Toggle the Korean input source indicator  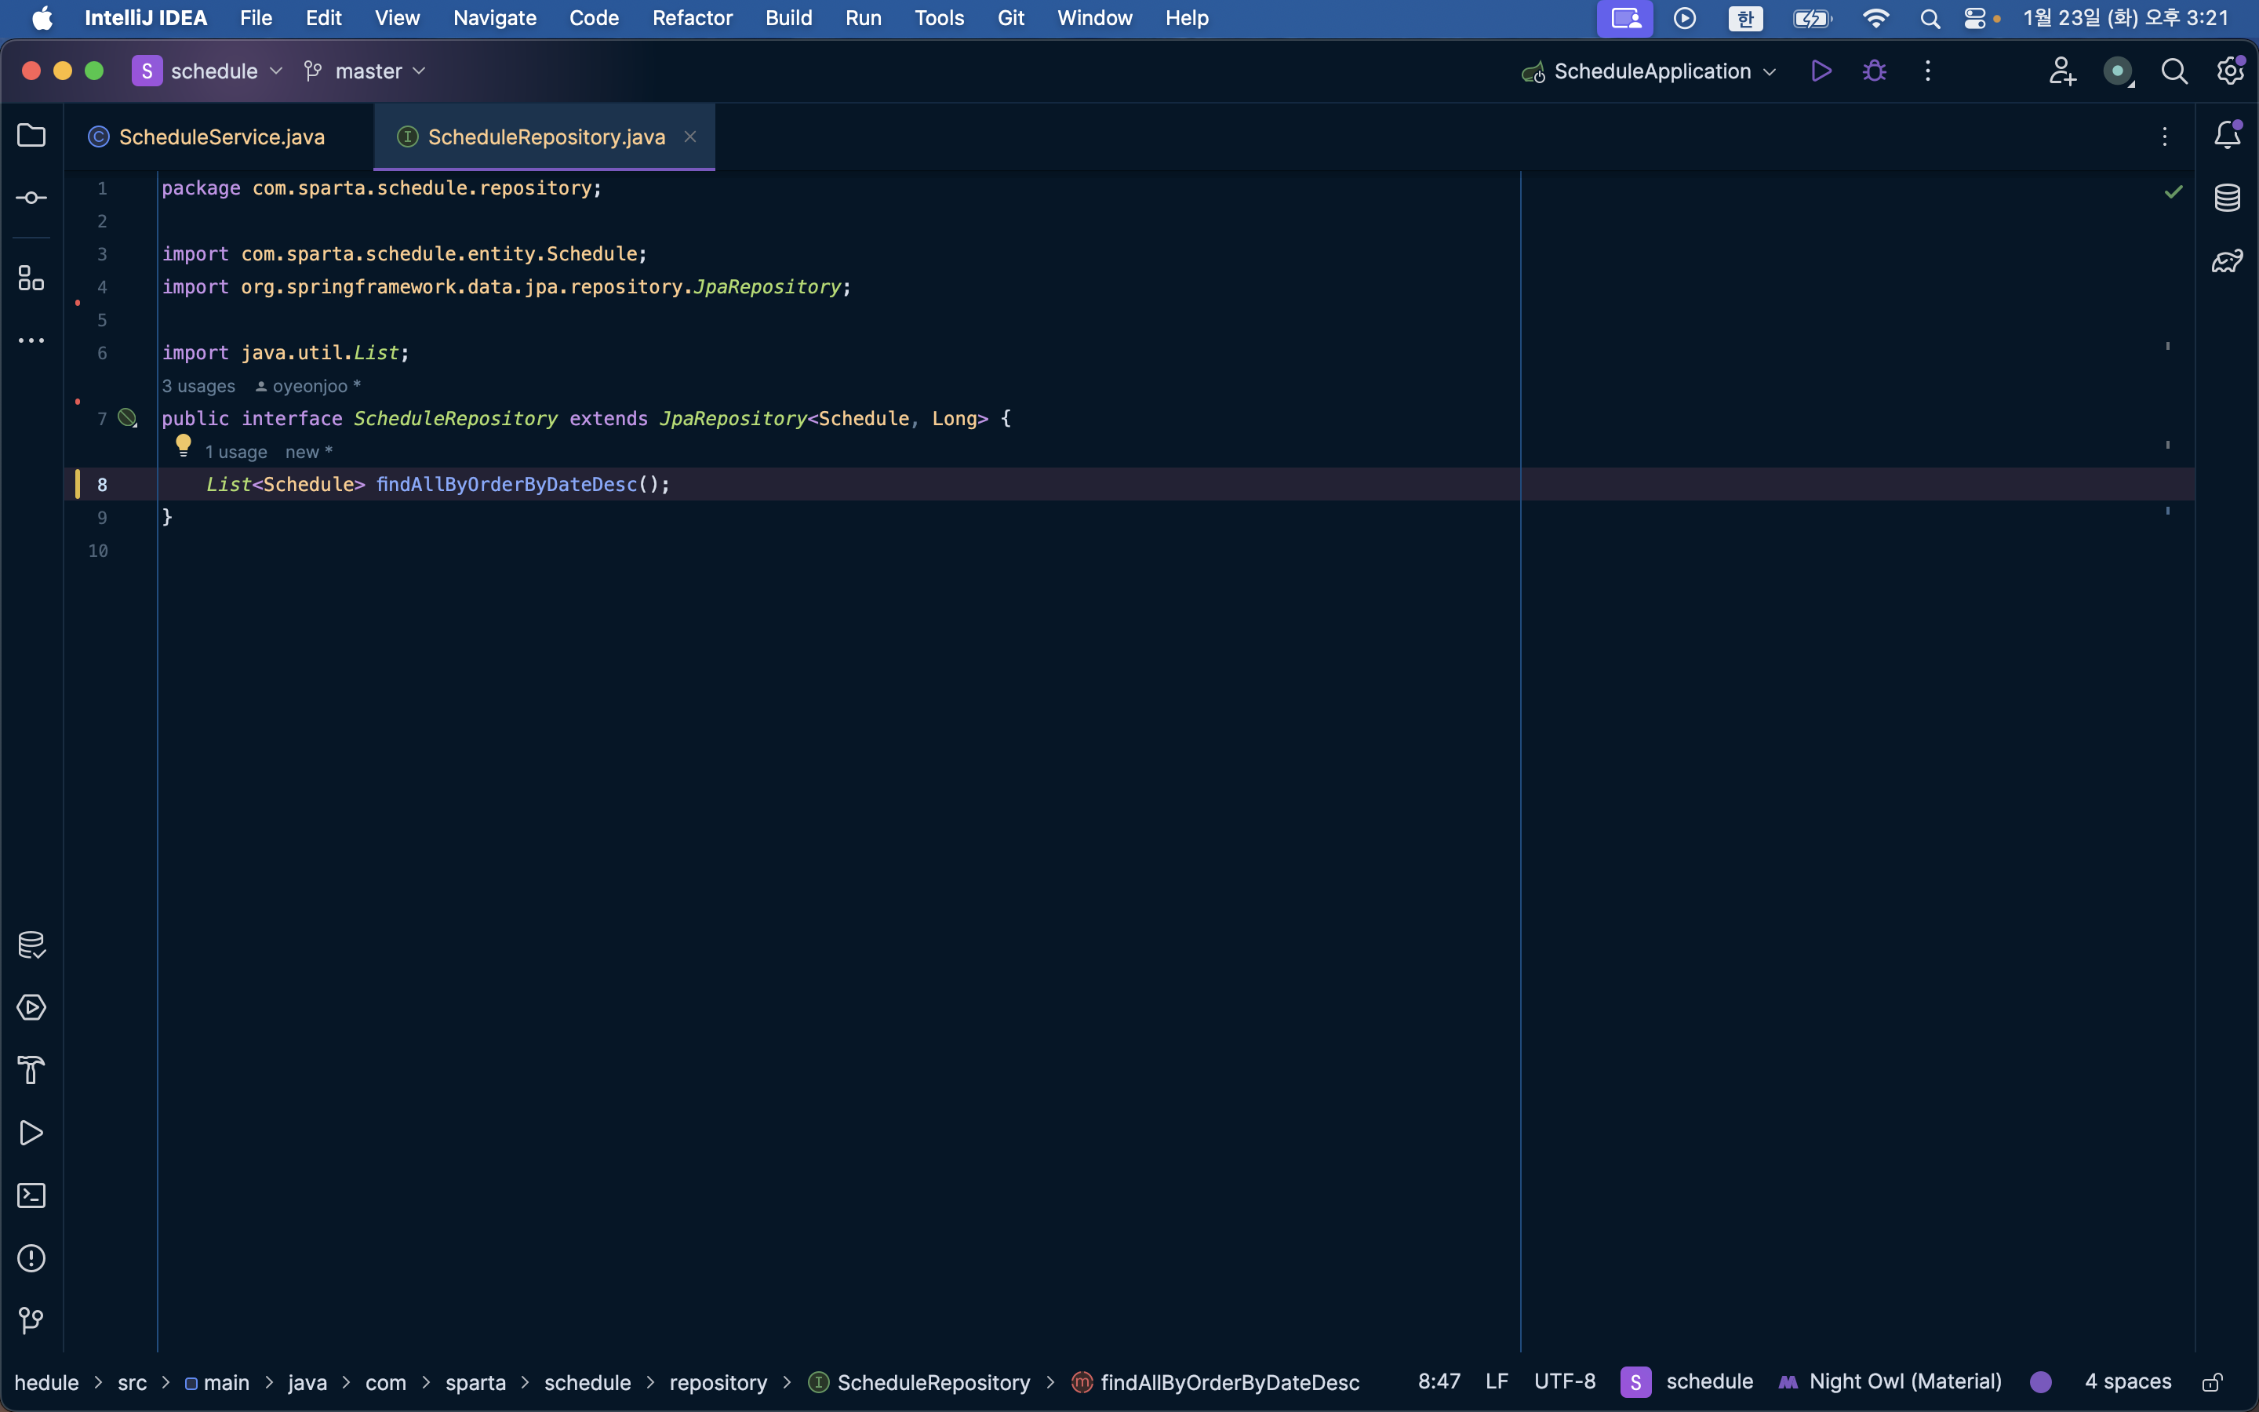point(1744,18)
